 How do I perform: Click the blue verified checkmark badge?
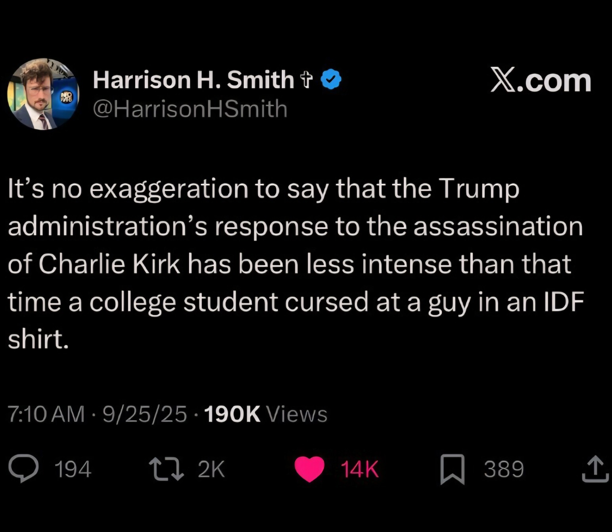click(331, 79)
